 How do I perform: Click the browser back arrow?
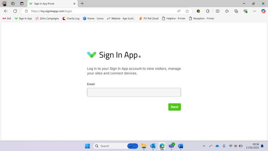tap(6, 11)
